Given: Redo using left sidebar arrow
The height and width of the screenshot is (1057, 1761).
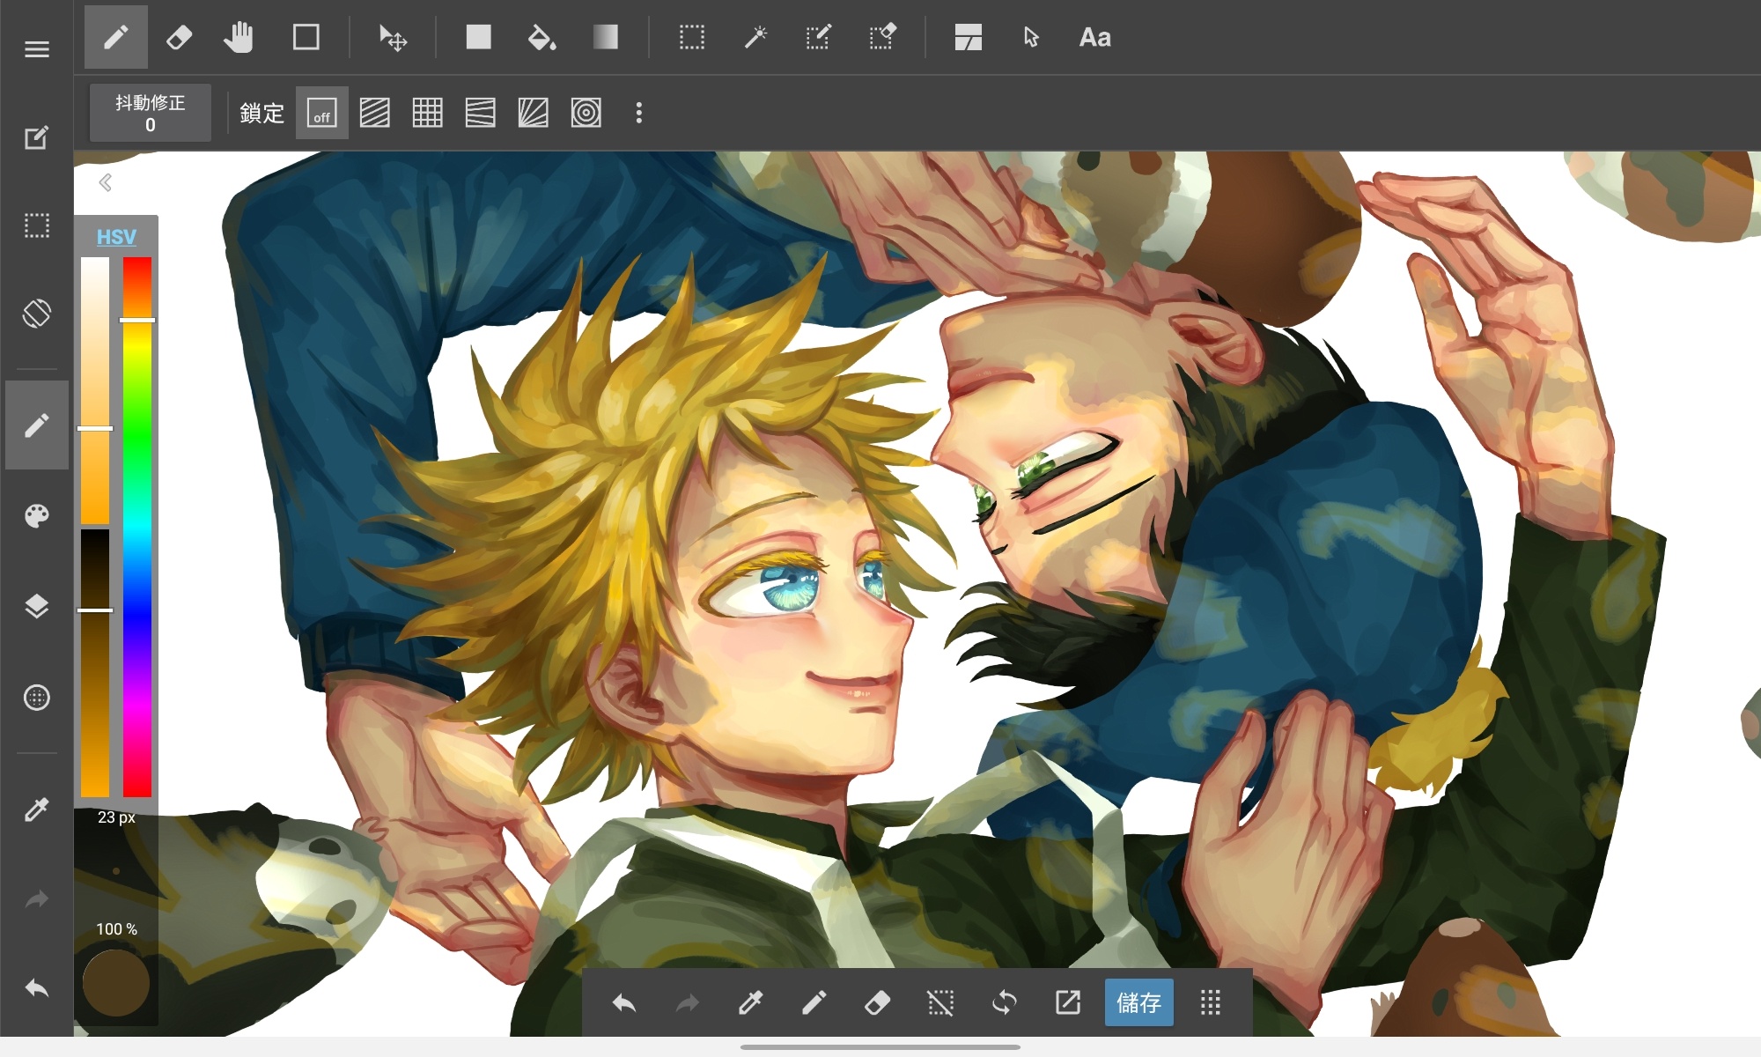Looking at the screenshot, I should [36, 899].
